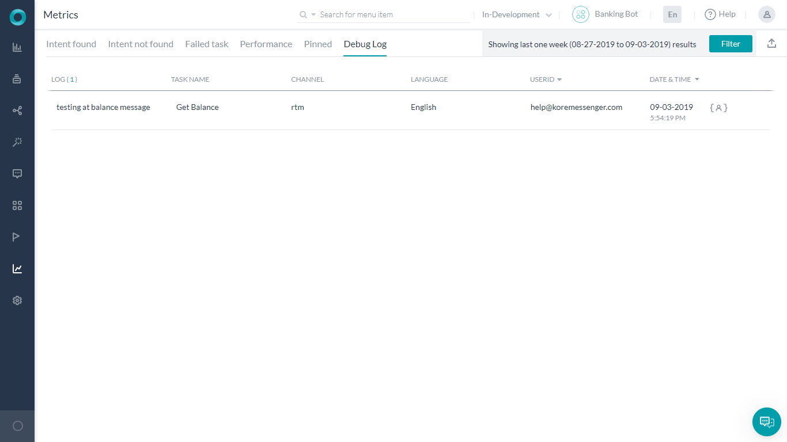Click the 5:54:19 PM timestamp
Image resolution: width=787 pixels, height=442 pixels.
[x=668, y=118]
